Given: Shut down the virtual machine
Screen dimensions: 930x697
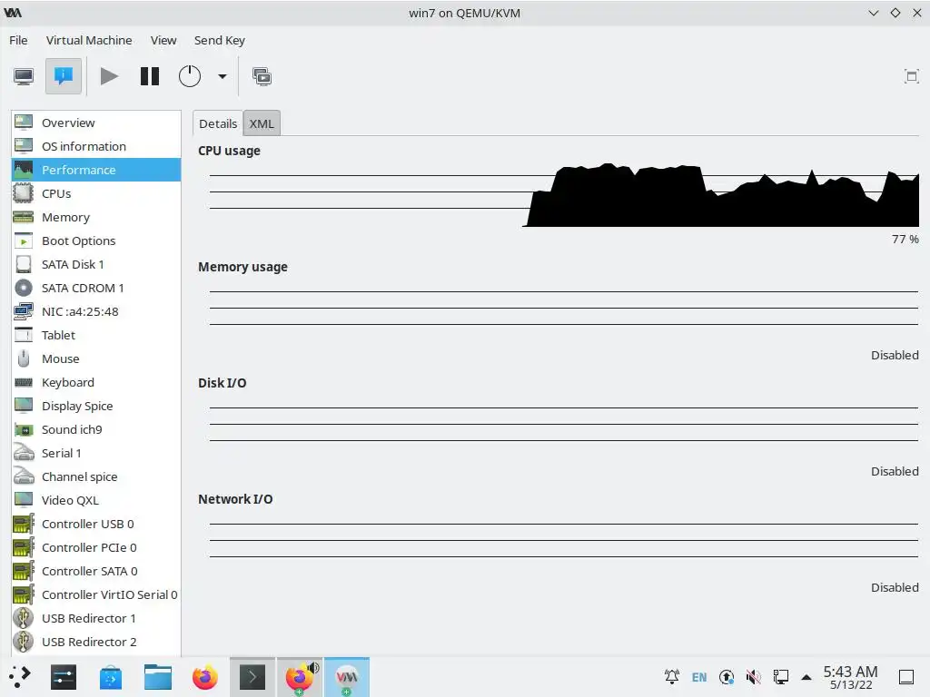Looking at the screenshot, I should point(190,76).
